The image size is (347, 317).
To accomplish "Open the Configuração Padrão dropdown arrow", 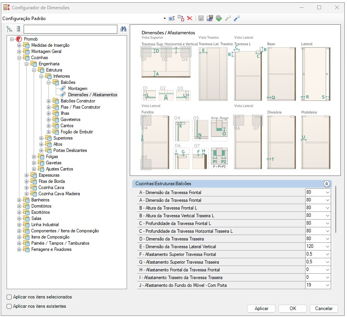I will point(165,19).
